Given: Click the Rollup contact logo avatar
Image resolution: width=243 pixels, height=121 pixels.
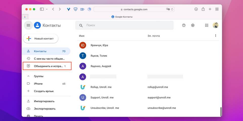Looking at the screenshot, I should (83, 87).
